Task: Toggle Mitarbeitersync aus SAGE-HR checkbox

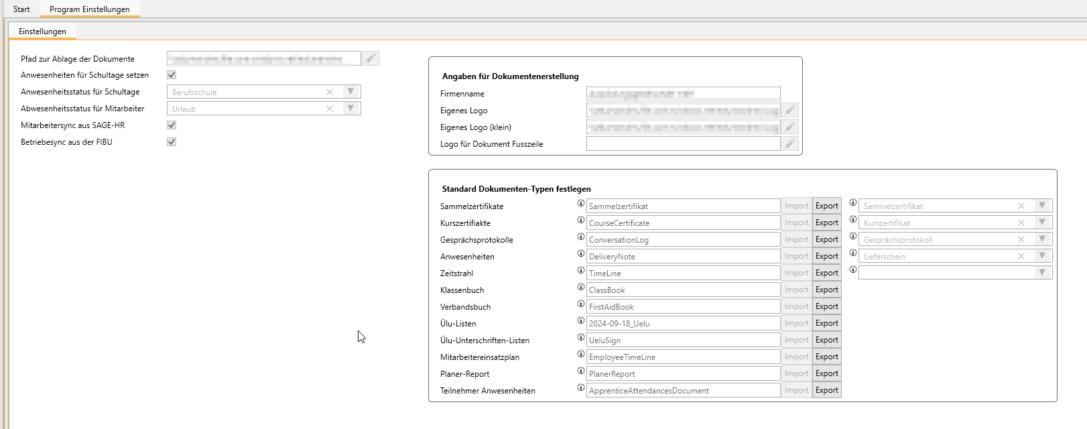Action: click(172, 125)
